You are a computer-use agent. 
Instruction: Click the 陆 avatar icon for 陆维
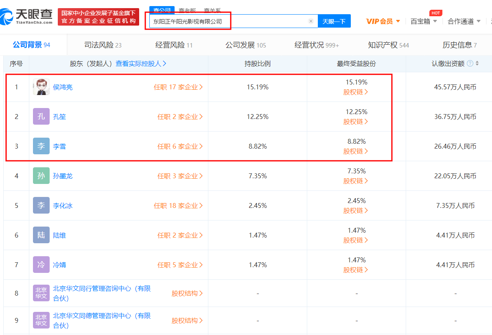point(41,235)
